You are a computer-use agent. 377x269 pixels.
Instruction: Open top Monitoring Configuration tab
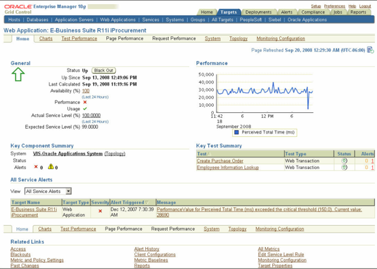point(280,38)
